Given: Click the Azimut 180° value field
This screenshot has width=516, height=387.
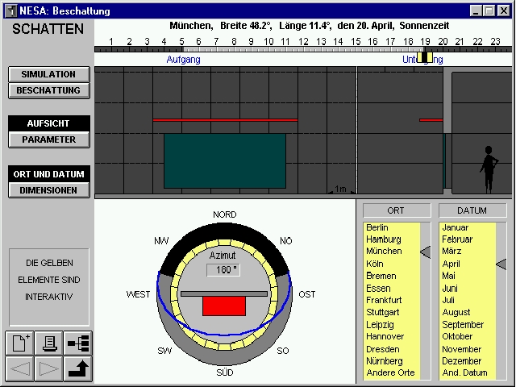Looking at the screenshot, I should pyautogui.click(x=223, y=270).
